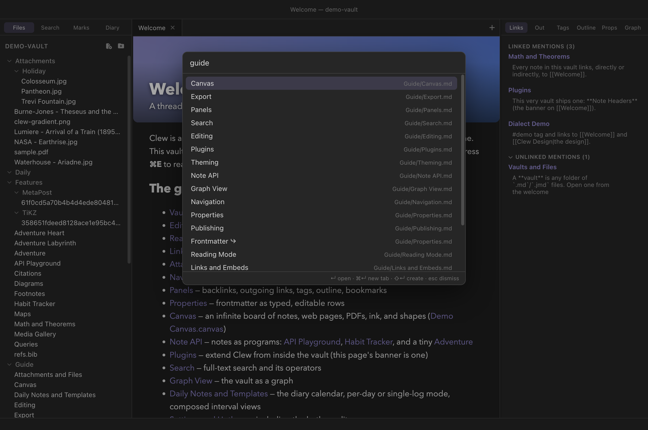Open the Graph panel tab
This screenshot has height=430, width=648.
pyautogui.click(x=633, y=27)
